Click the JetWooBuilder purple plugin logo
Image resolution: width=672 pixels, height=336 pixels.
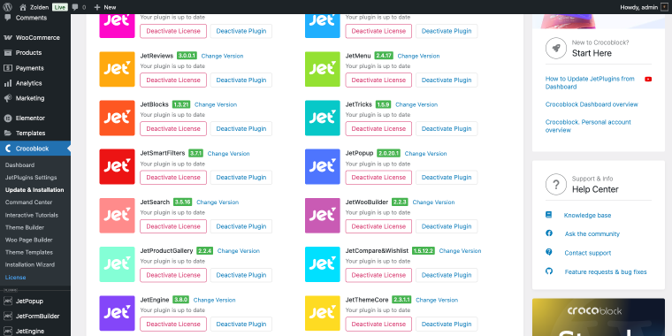coord(322,216)
